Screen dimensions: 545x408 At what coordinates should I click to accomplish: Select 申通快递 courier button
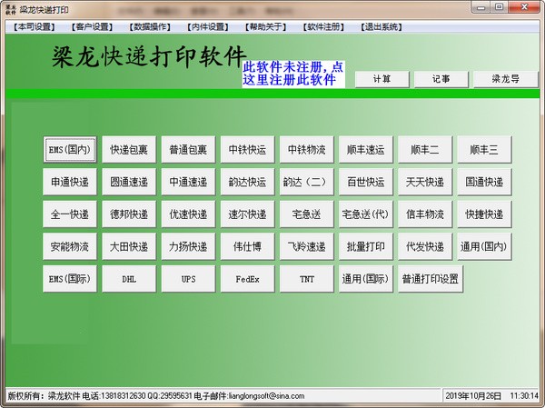coord(70,182)
